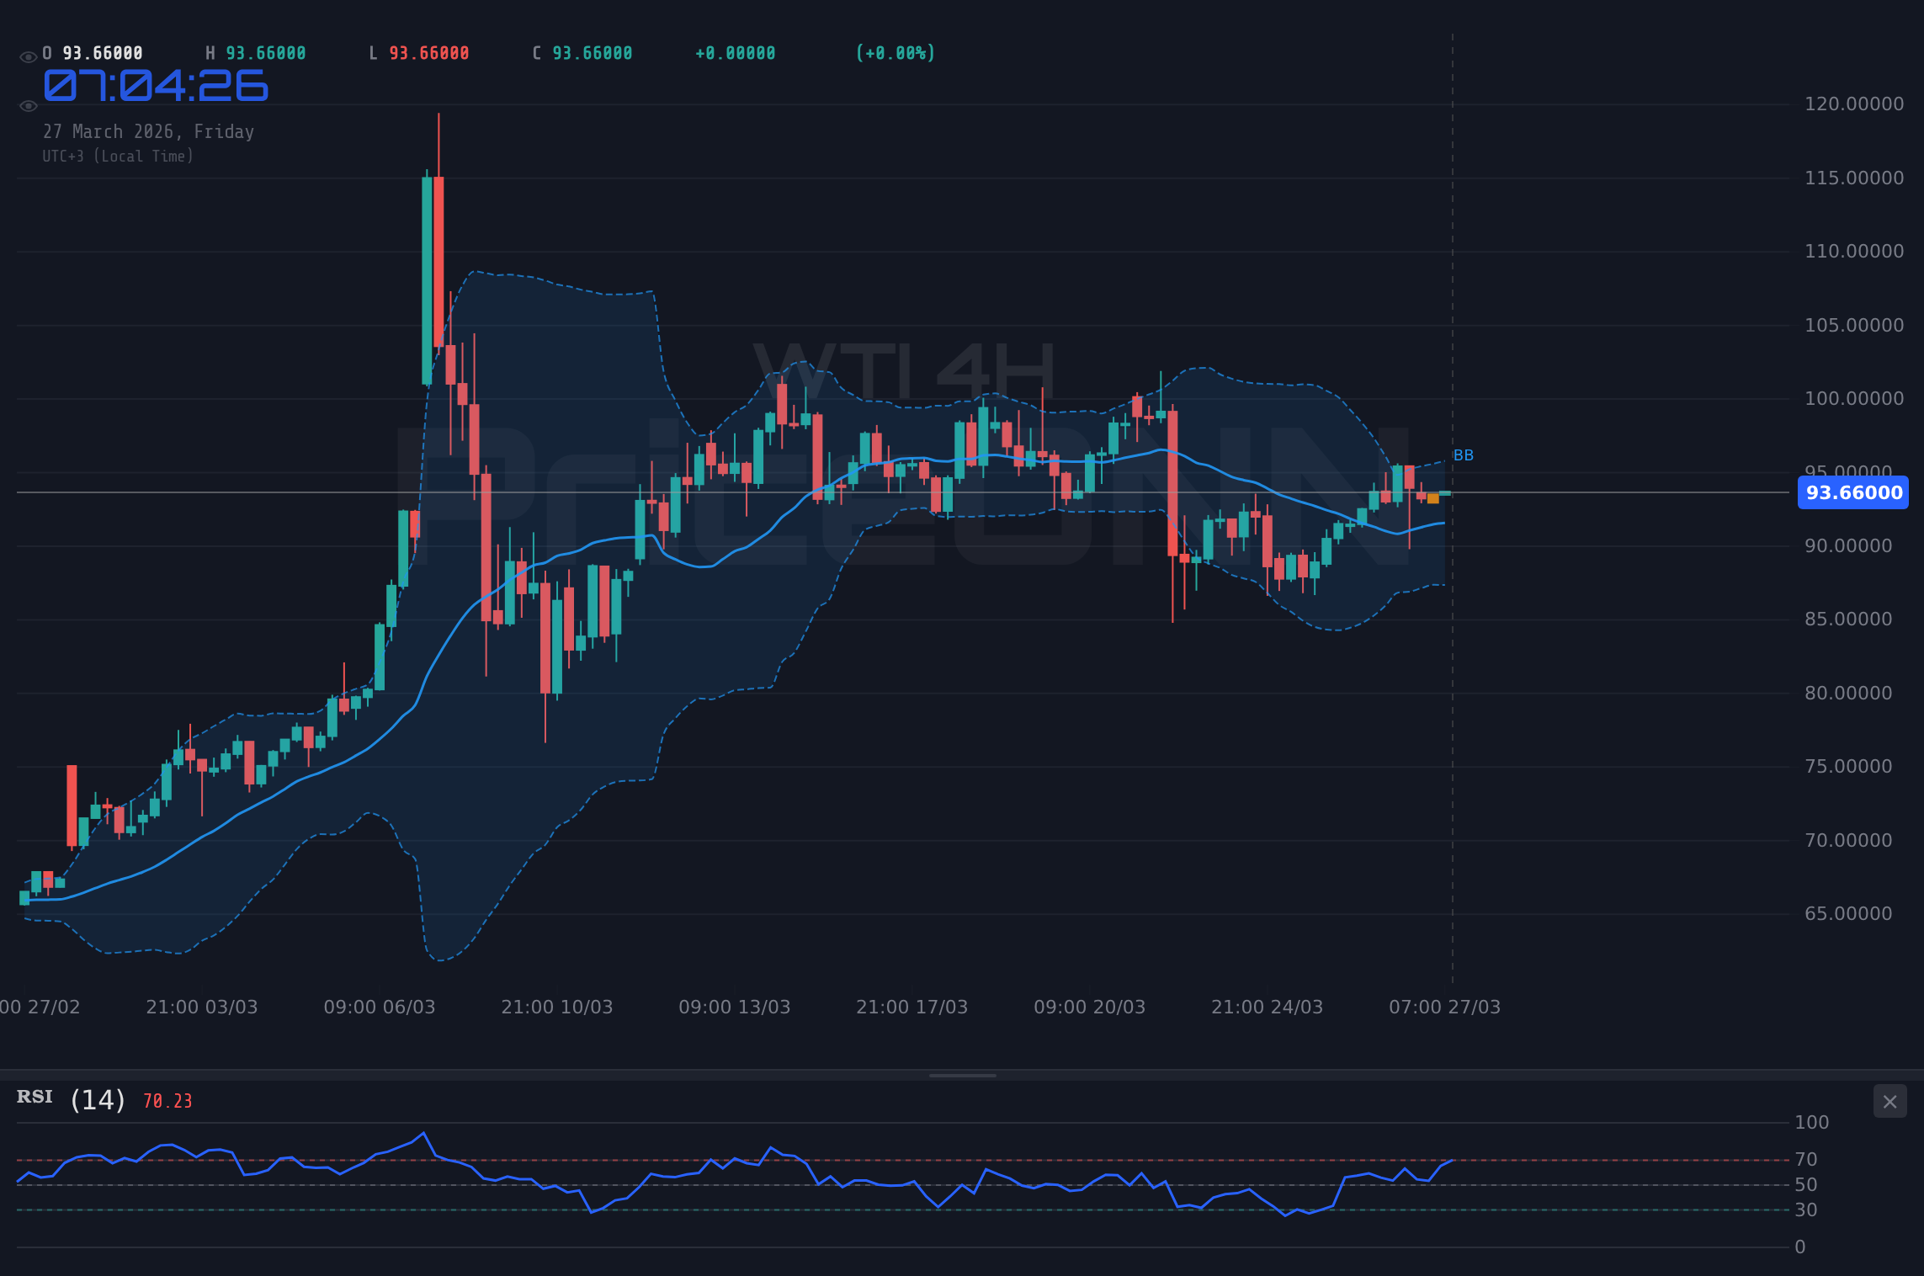Image resolution: width=1924 pixels, height=1276 pixels.
Task: Click the (+0.00%) percentage change label
Action: pos(895,52)
